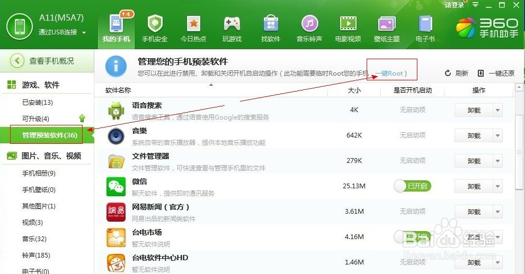
Task: Open the title bar menu triangle icon
Action: [475, 5]
